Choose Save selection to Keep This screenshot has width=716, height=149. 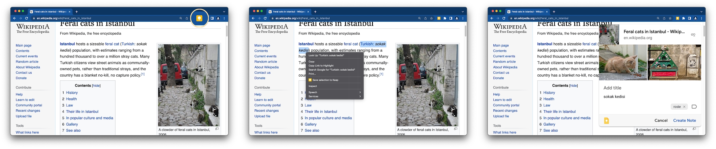click(x=334, y=80)
